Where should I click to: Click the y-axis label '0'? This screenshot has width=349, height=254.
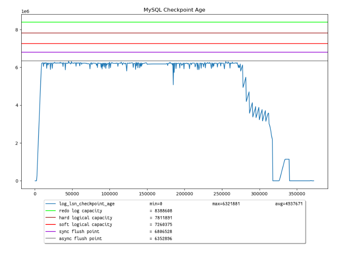(x=17, y=181)
